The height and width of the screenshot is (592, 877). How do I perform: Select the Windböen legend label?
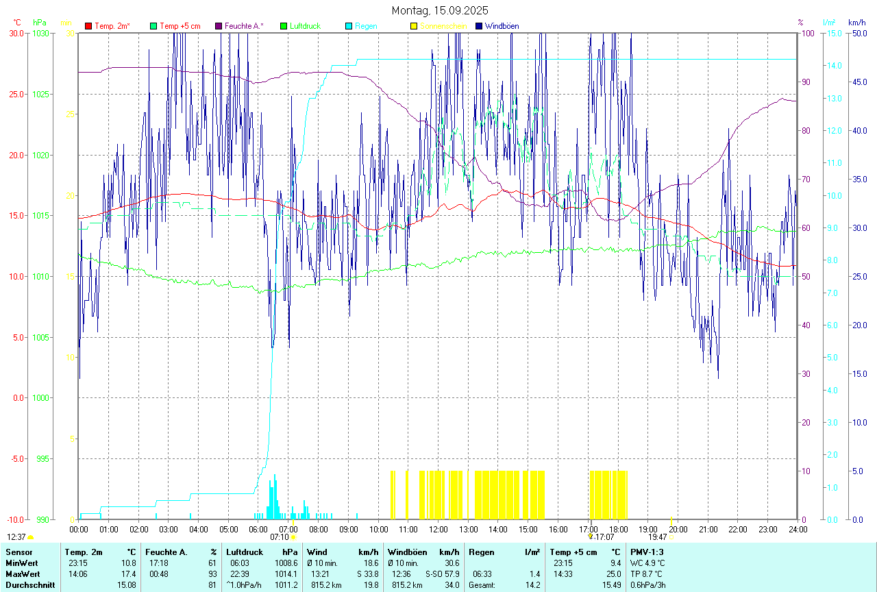502,26
